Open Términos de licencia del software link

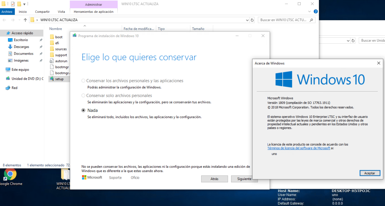pos(298,148)
